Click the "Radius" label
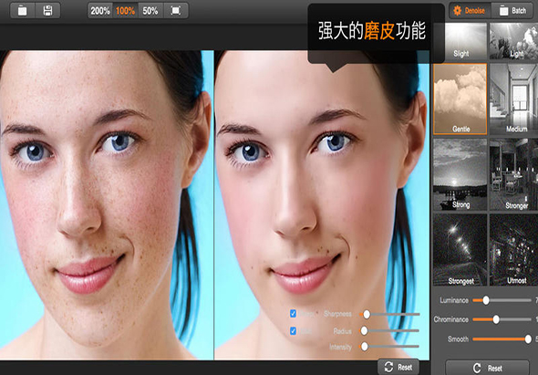The image size is (538, 375). click(x=342, y=331)
